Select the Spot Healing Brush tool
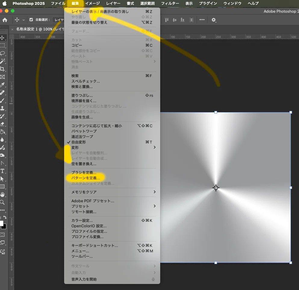Viewport: 299px width, 290px height. point(2,93)
